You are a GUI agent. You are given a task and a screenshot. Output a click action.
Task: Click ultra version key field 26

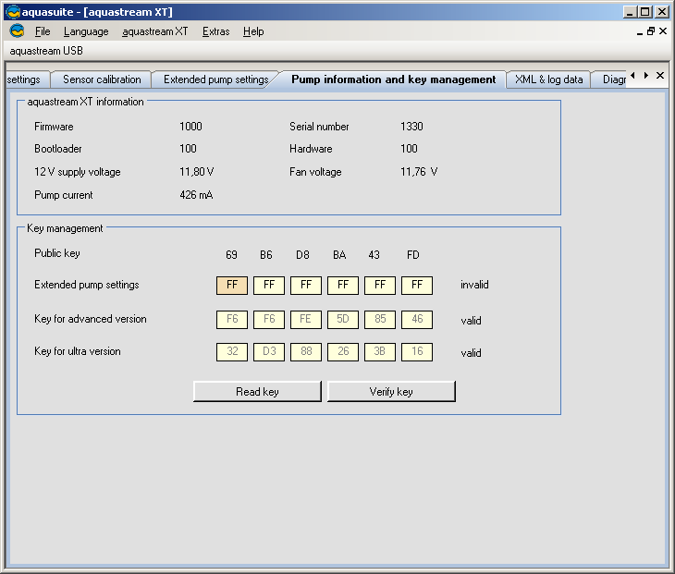coord(343,351)
